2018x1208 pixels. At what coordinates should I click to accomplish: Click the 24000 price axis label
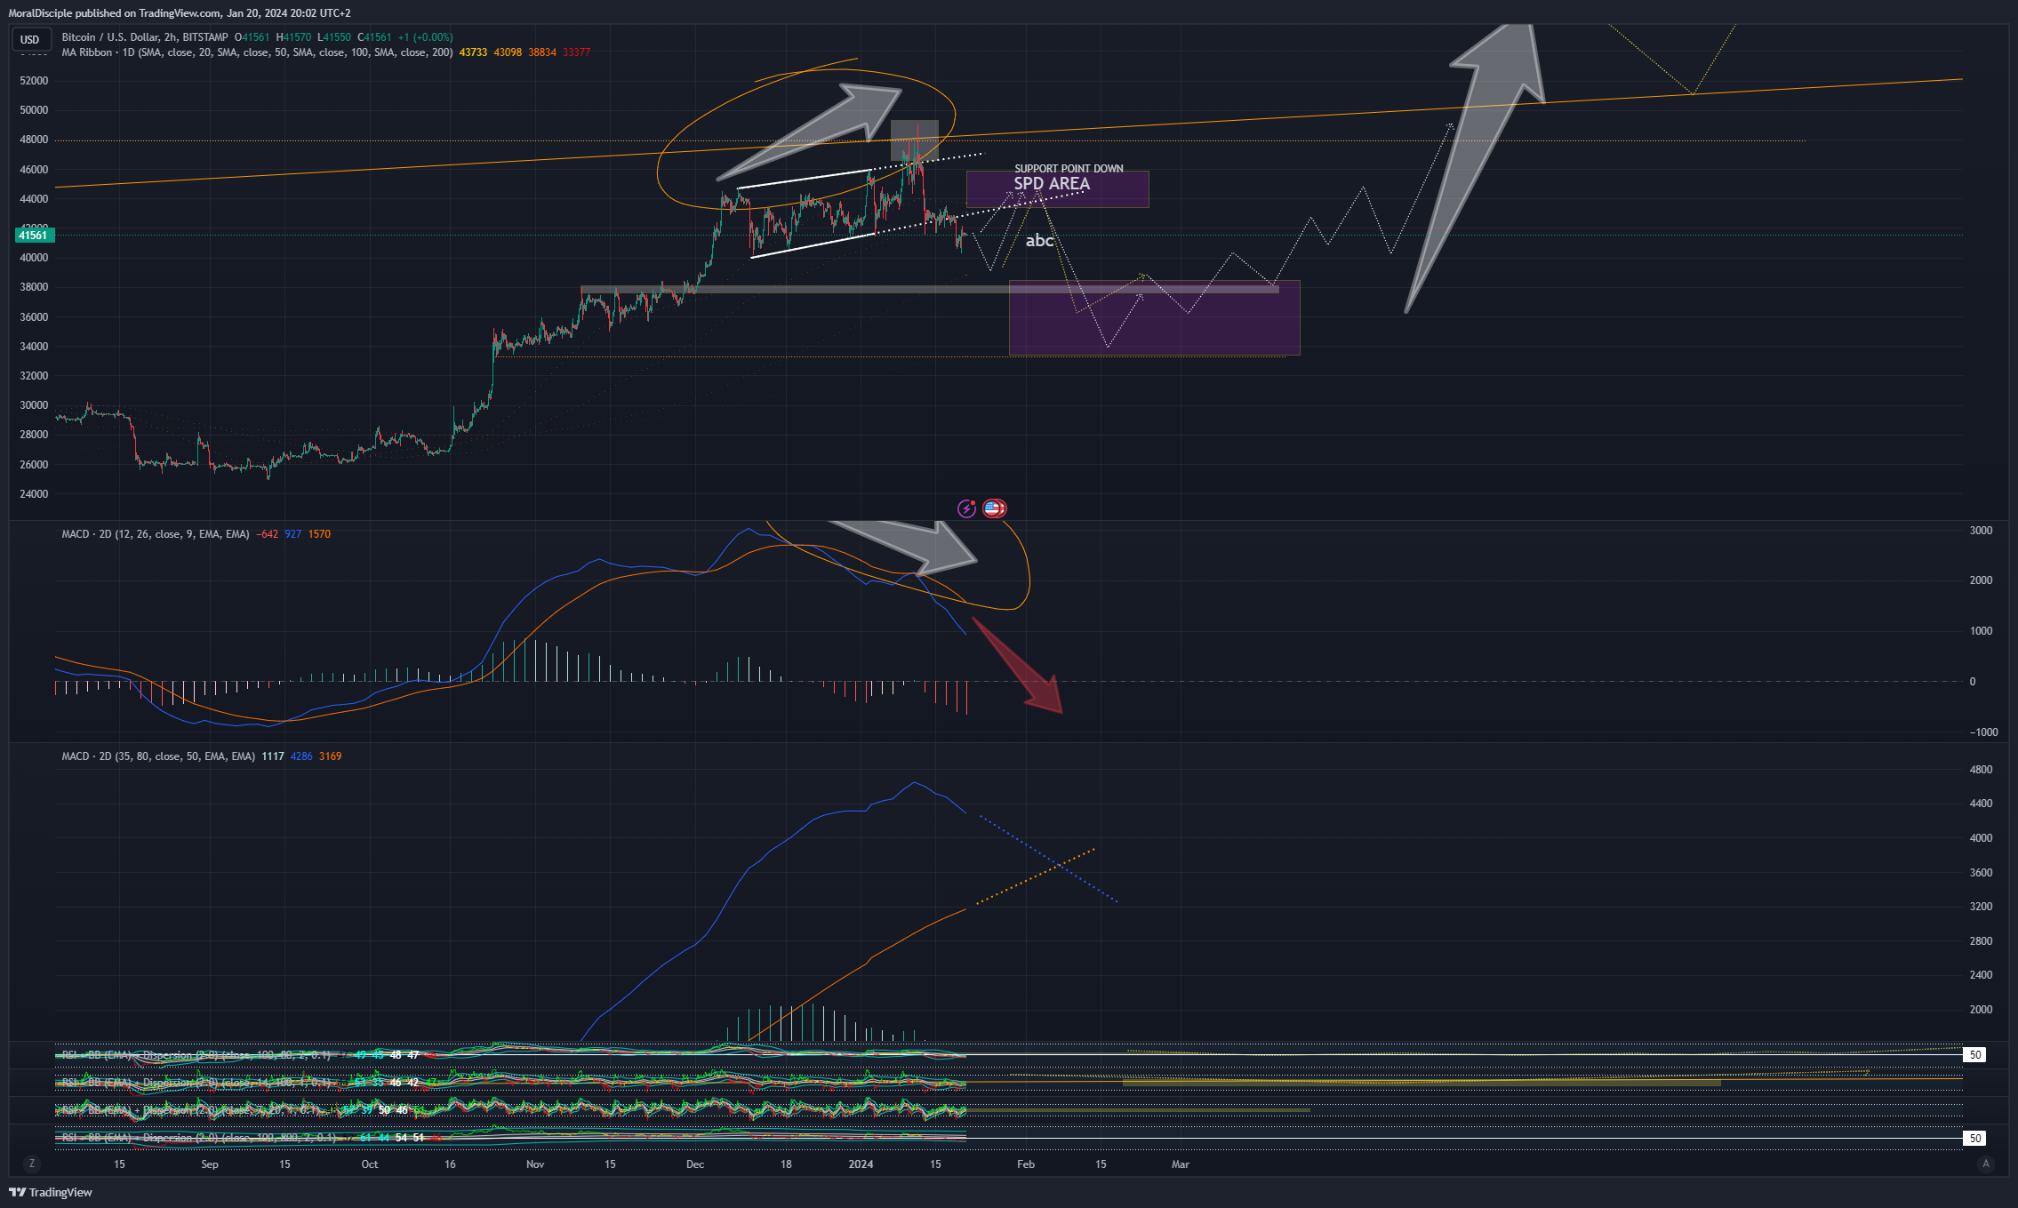tap(34, 494)
